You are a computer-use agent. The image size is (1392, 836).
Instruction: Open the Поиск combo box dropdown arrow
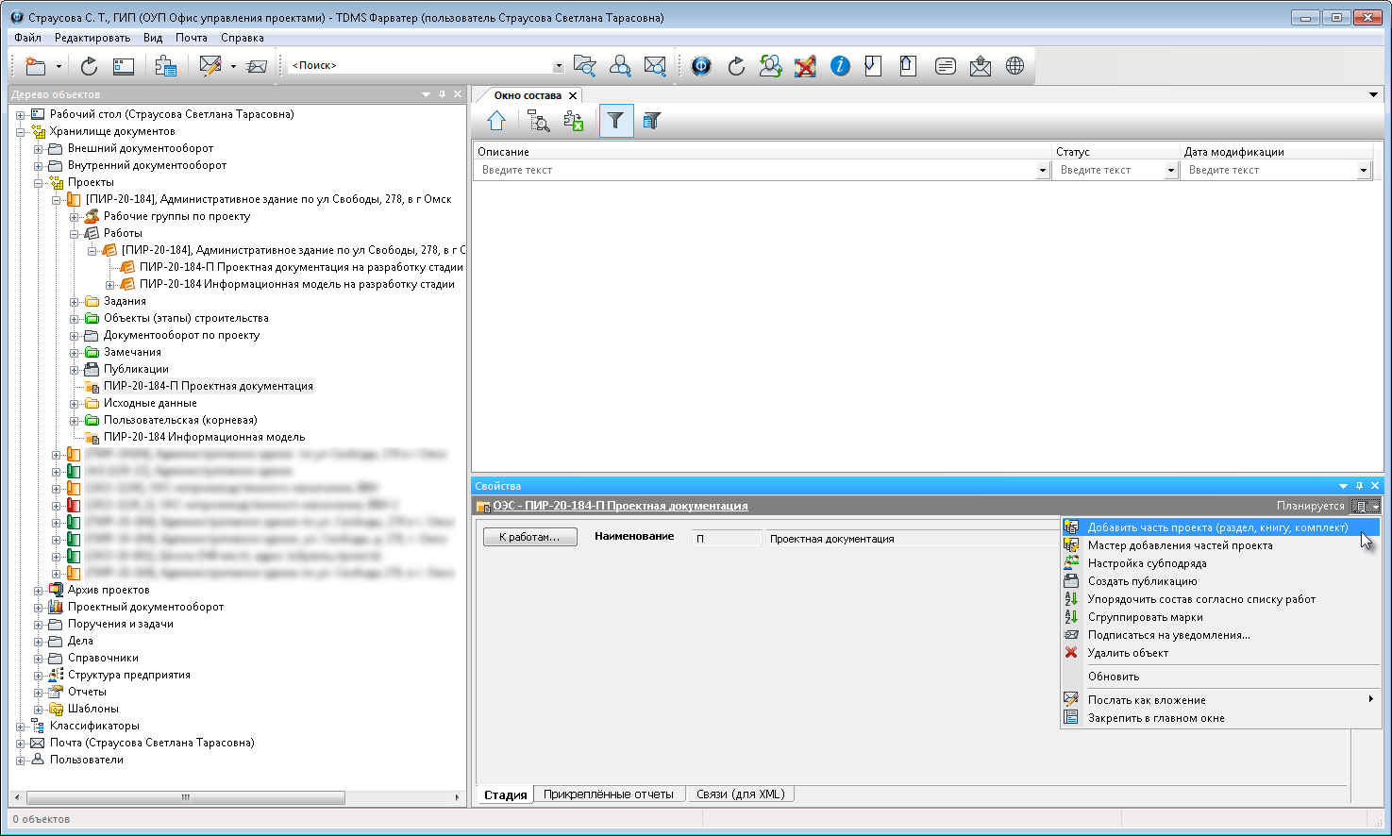558,66
